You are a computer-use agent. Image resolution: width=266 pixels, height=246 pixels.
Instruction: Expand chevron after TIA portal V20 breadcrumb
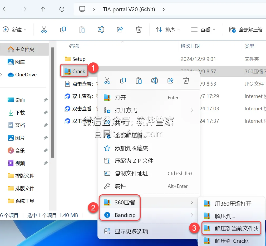click(164, 9)
